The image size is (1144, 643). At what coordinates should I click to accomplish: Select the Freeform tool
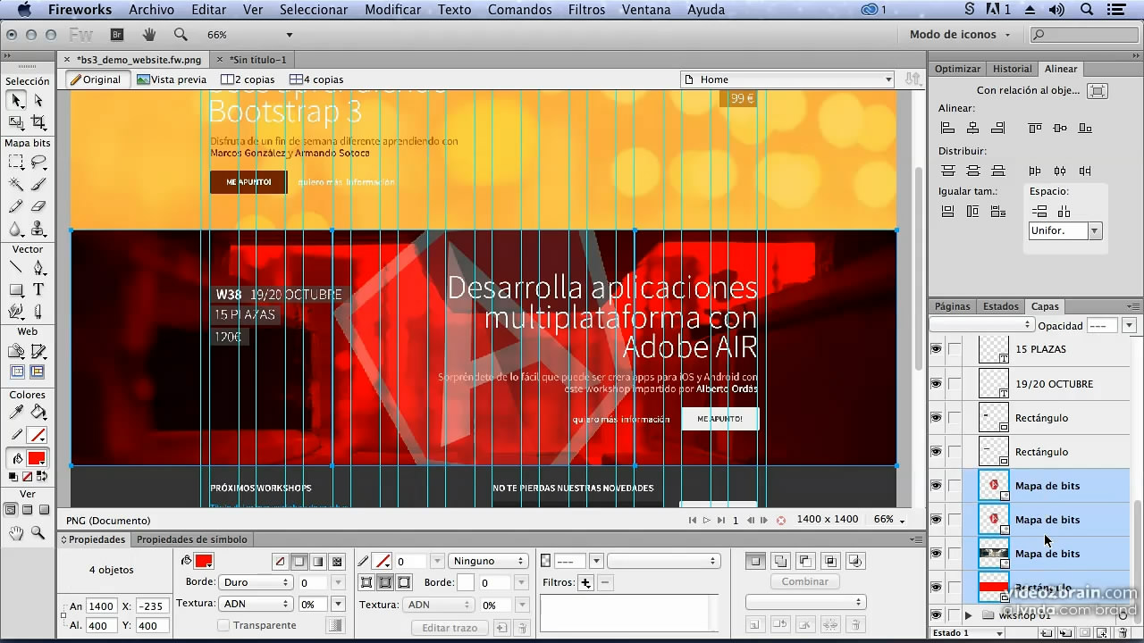pyautogui.click(x=17, y=312)
